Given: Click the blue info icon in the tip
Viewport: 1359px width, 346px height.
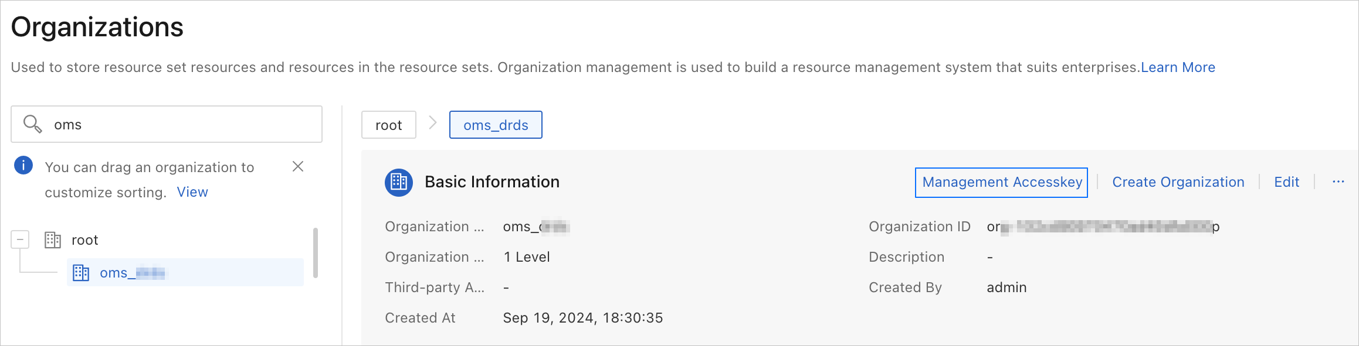Looking at the screenshot, I should [x=23, y=166].
